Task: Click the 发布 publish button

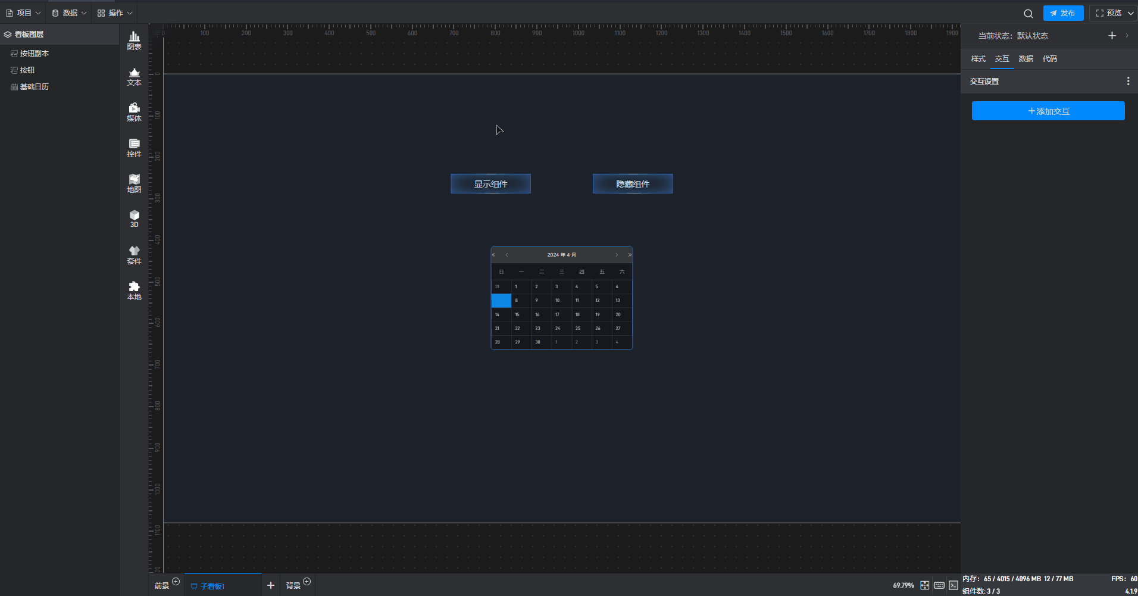Action: (1063, 13)
